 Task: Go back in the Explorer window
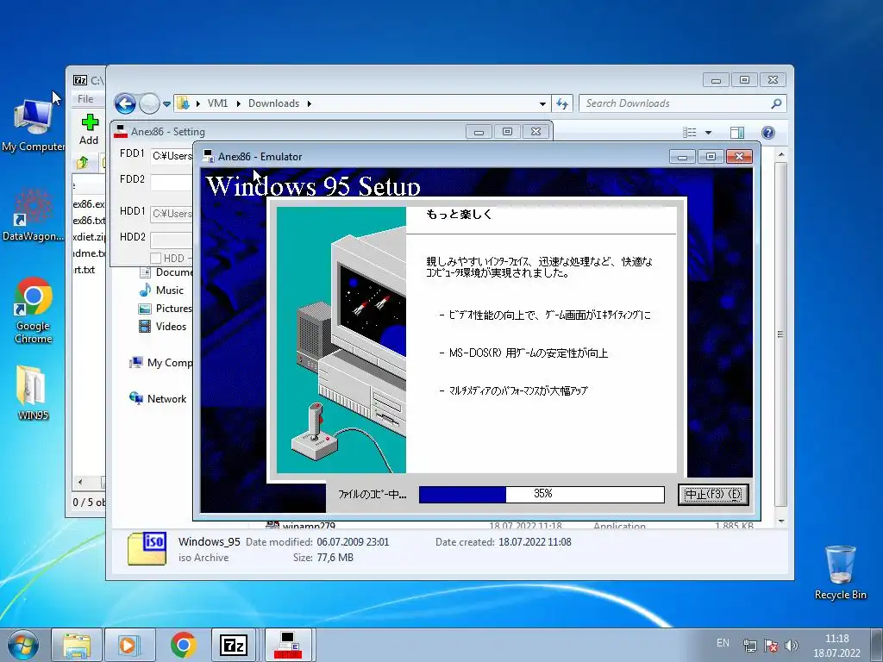point(125,103)
